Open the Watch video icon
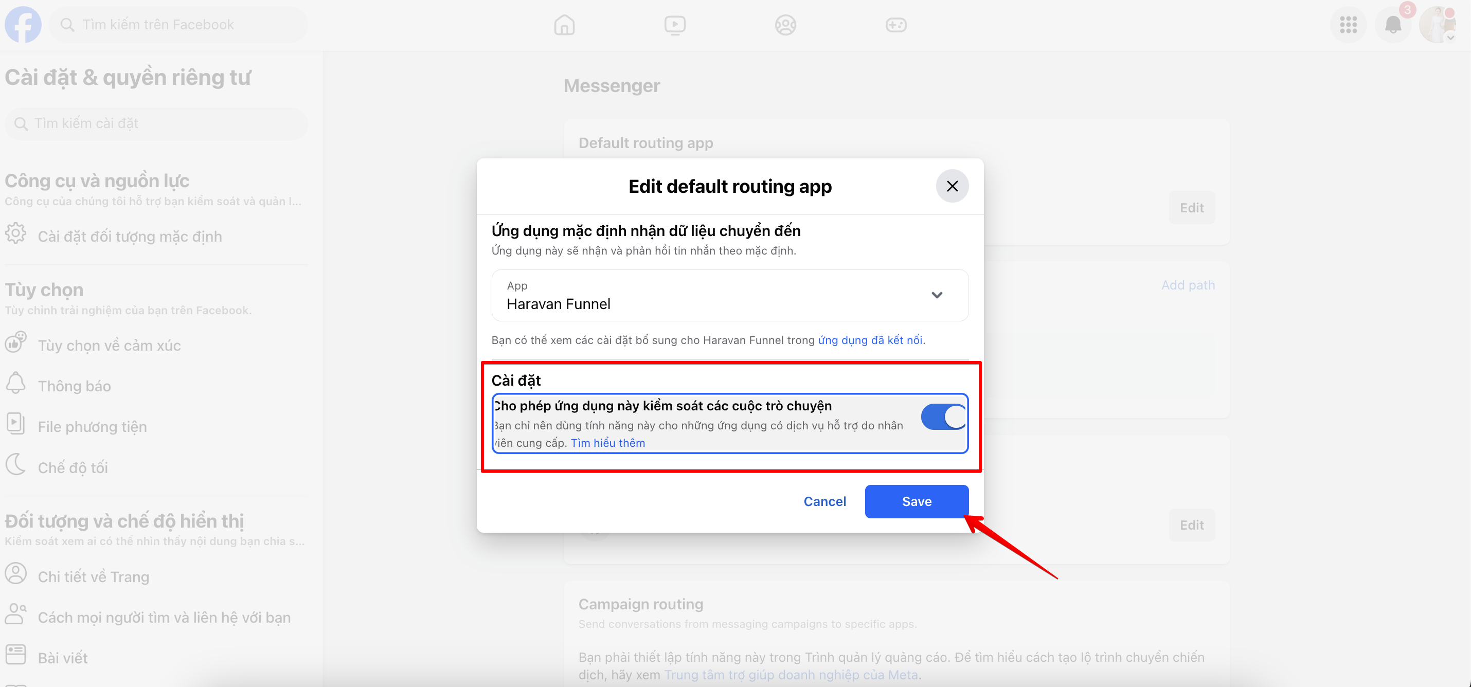Image resolution: width=1471 pixels, height=687 pixels. (674, 25)
